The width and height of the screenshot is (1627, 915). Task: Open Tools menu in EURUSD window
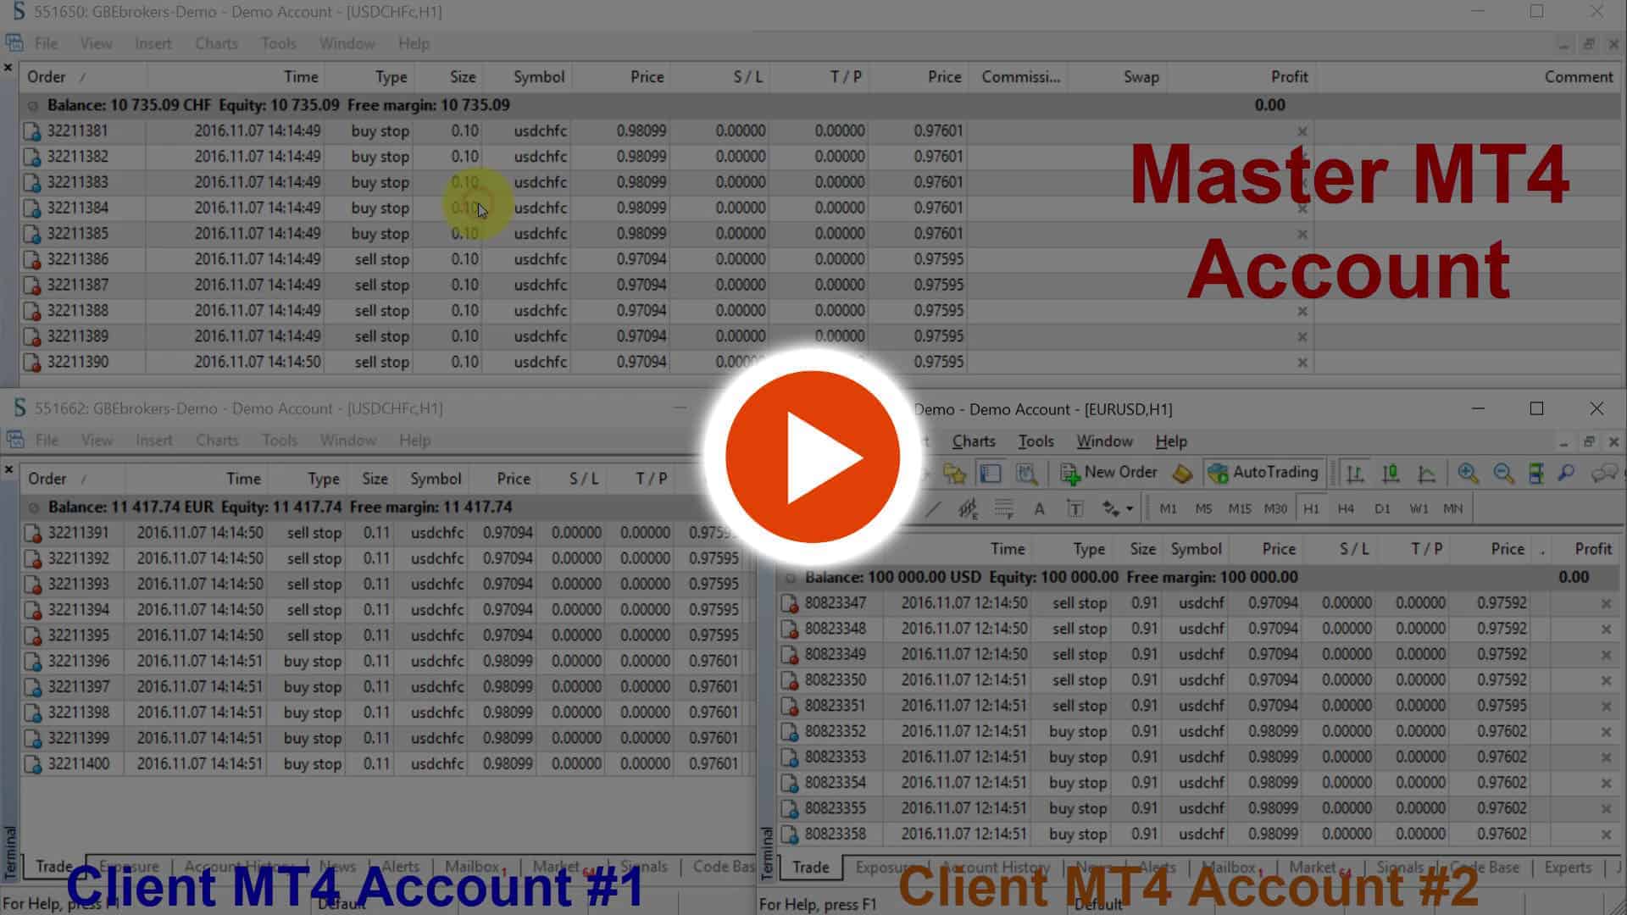(1036, 441)
